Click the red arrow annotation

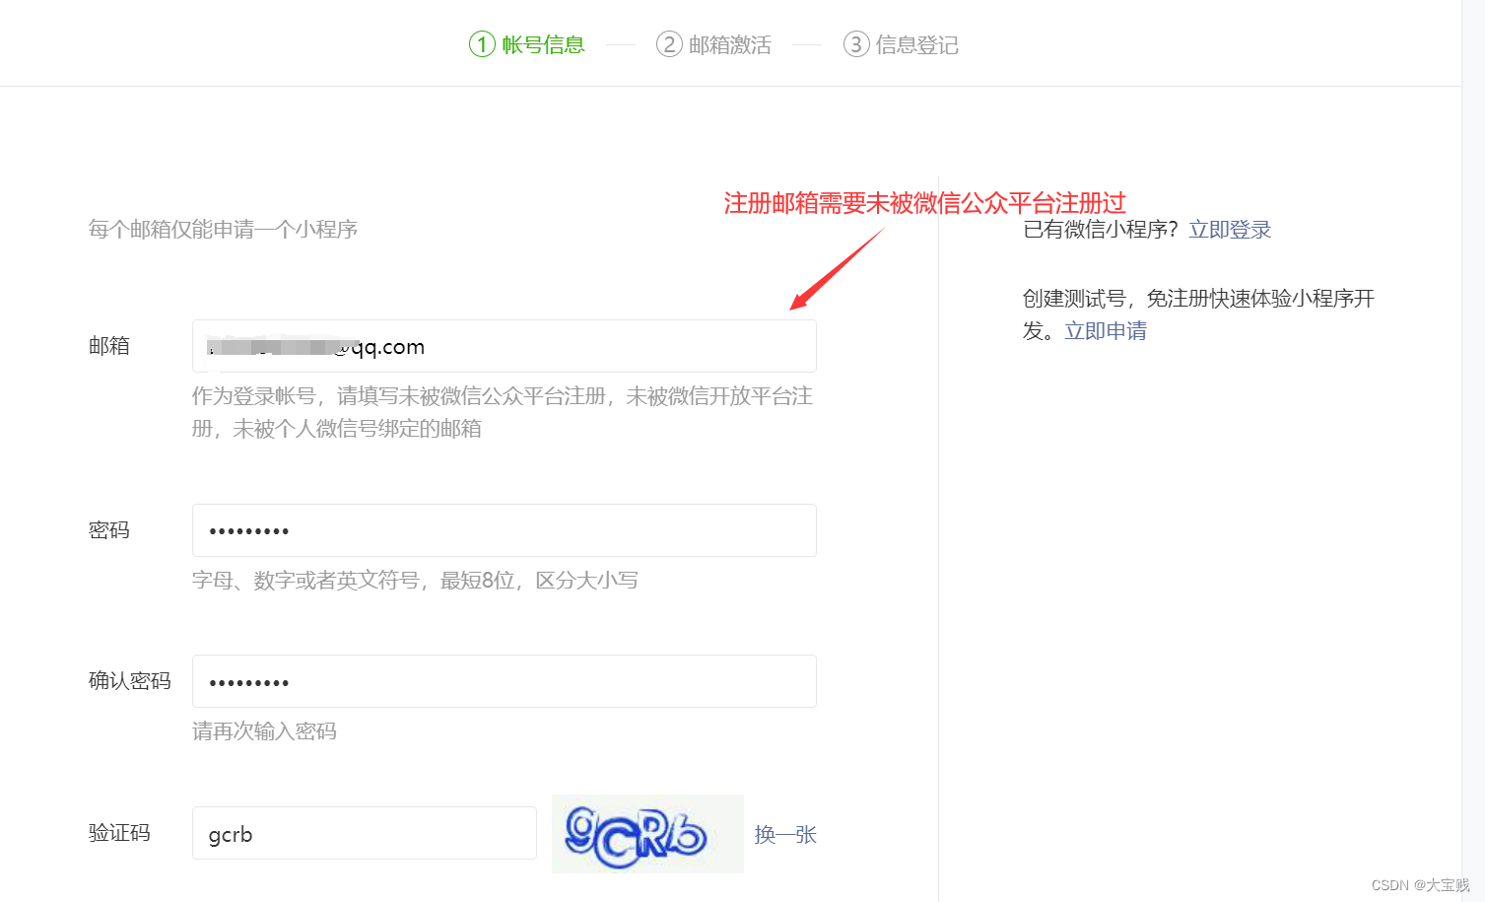coord(837,269)
